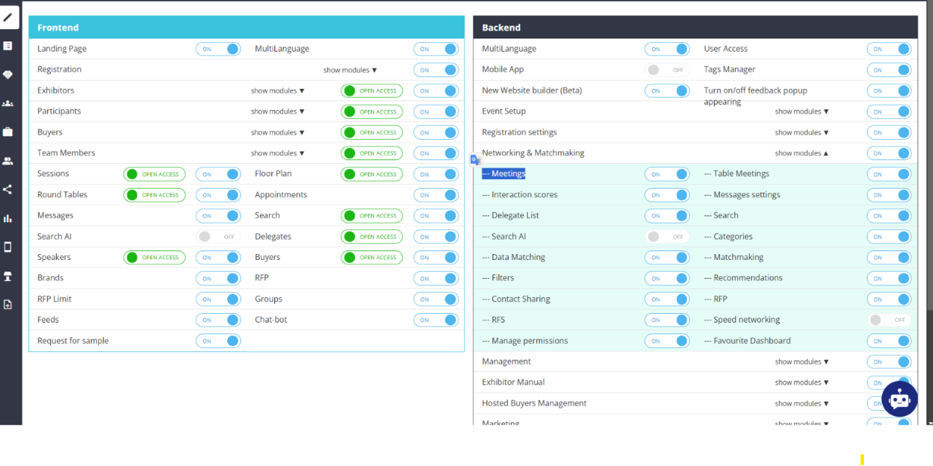Viewport: 933px width, 466px height.
Task: Click Open Access button for Floor Plan
Action: (x=371, y=175)
